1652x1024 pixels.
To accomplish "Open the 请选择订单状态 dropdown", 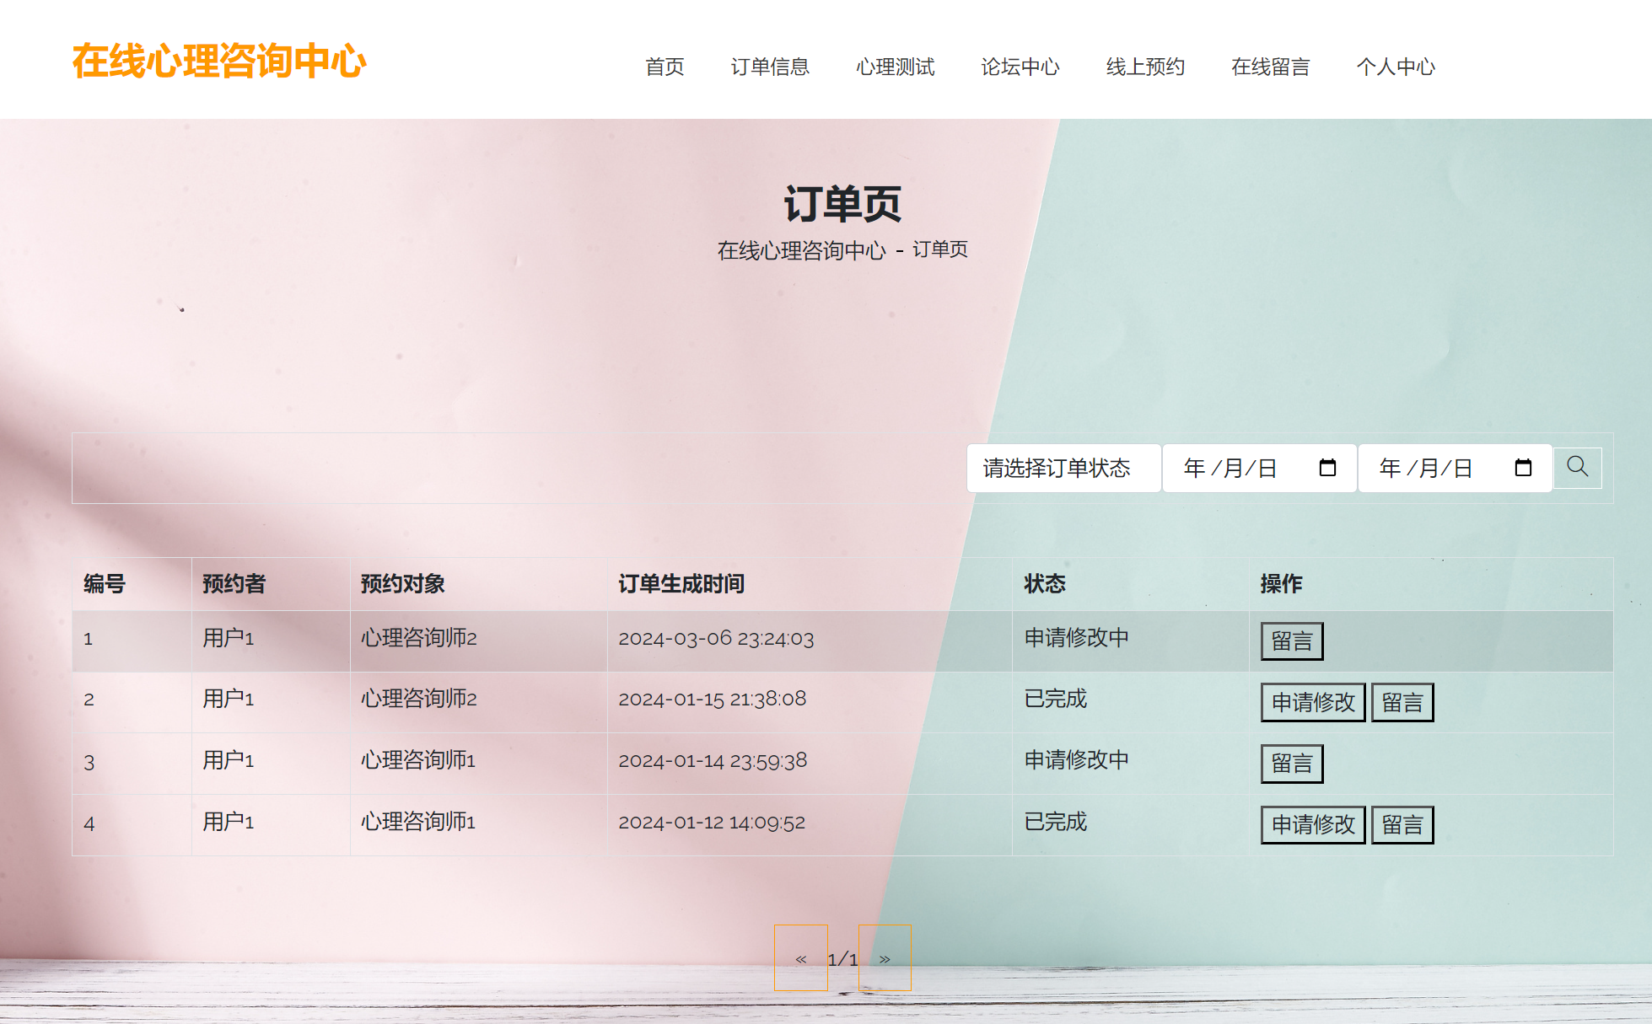I will 1063,468.
